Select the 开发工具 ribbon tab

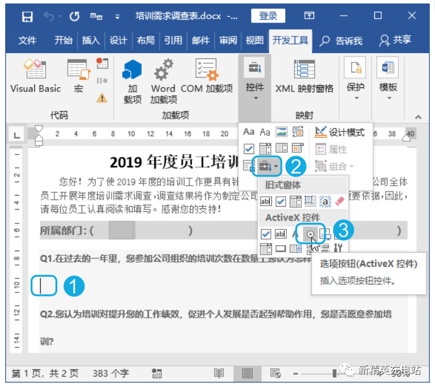290,41
